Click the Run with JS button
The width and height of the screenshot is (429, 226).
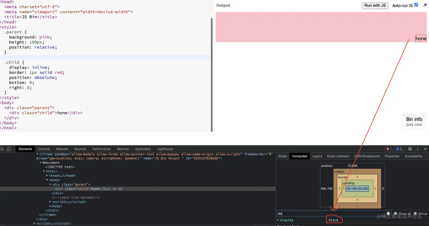tap(375, 5)
